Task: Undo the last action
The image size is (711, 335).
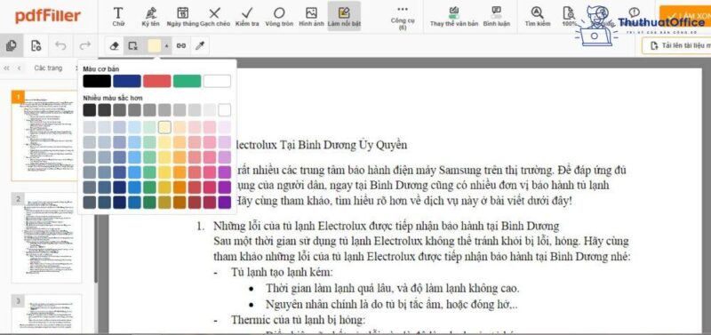Action: [x=60, y=45]
